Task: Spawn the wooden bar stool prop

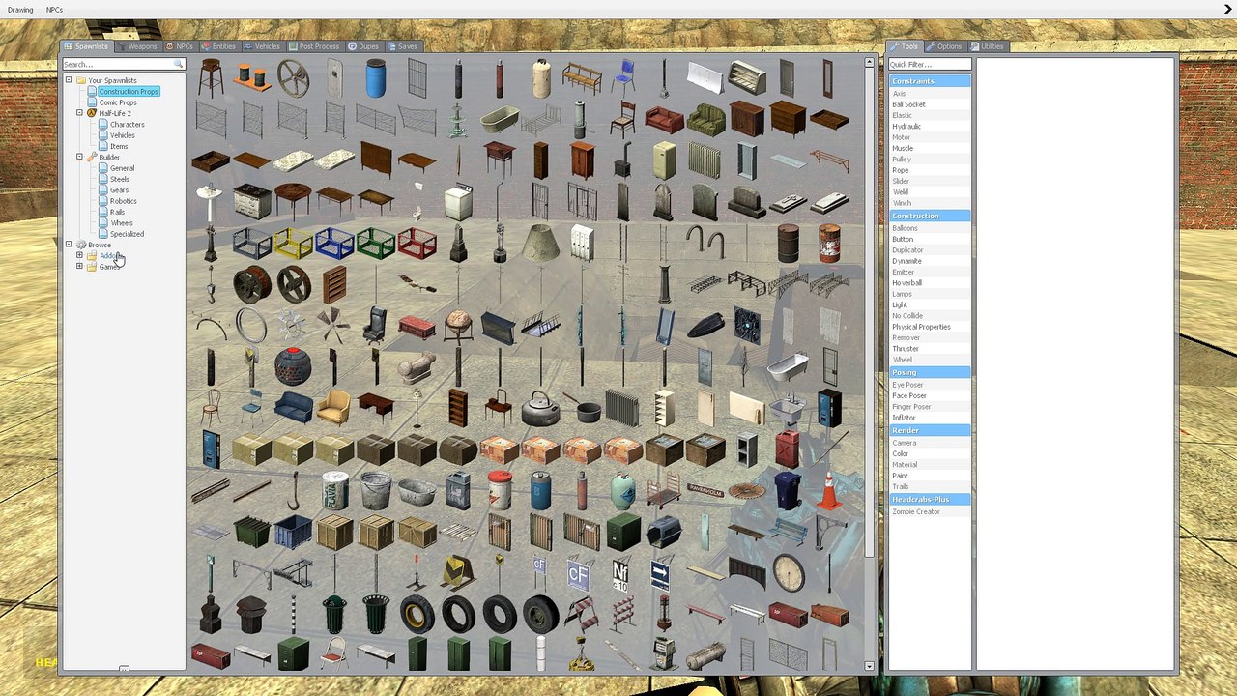Action: pos(211,78)
